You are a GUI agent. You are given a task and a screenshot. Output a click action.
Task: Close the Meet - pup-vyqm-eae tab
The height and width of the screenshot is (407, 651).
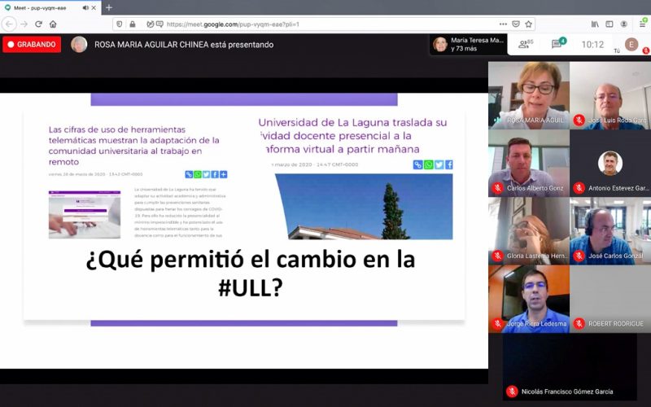(x=94, y=7)
